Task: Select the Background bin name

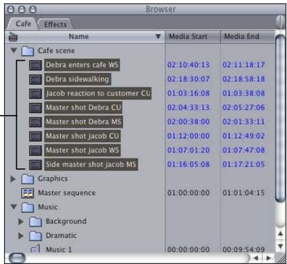Action: 66,221
